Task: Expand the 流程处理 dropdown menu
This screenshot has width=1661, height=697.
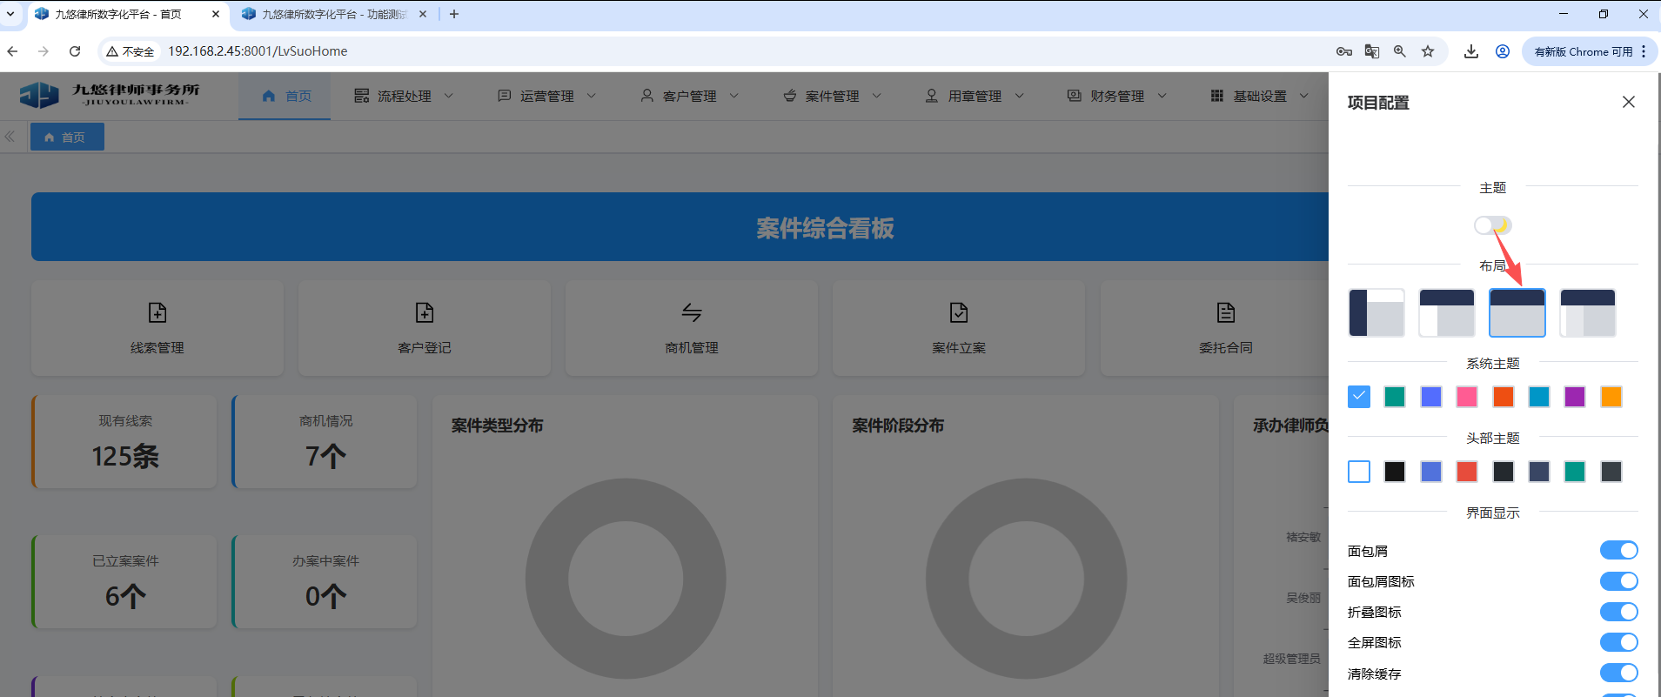Action: point(405,96)
